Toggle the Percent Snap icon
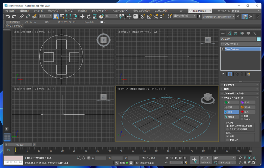Image resolution: width=264 pixels, height=168 pixels. [156, 16]
